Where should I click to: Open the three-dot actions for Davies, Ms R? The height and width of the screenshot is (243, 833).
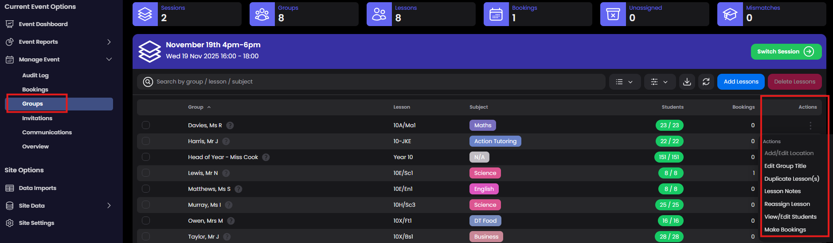click(810, 125)
